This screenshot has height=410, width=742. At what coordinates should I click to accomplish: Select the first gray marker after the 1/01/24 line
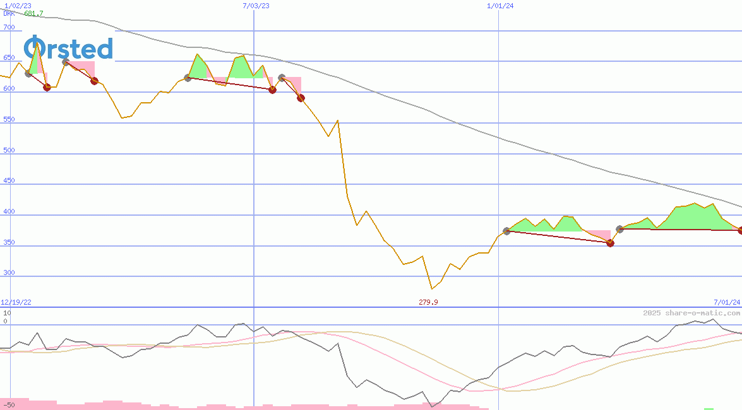tap(506, 231)
